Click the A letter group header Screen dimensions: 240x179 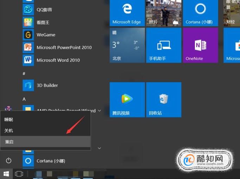point(24,99)
